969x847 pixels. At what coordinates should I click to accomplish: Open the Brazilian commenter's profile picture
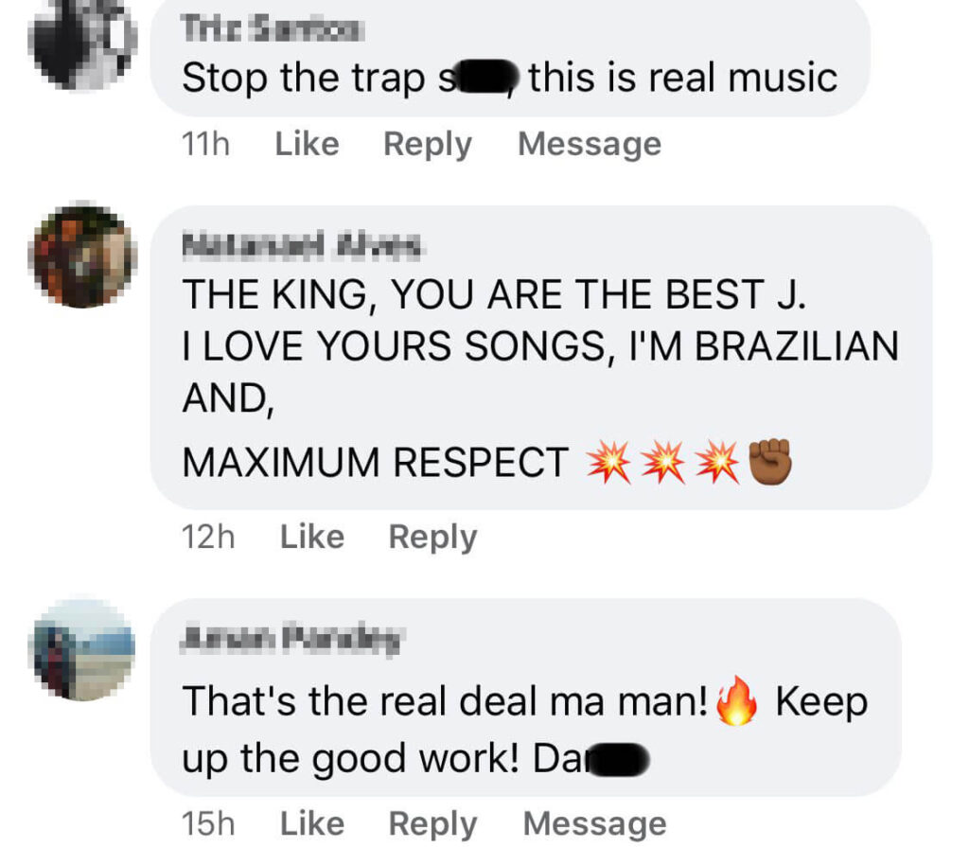coord(82,254)
